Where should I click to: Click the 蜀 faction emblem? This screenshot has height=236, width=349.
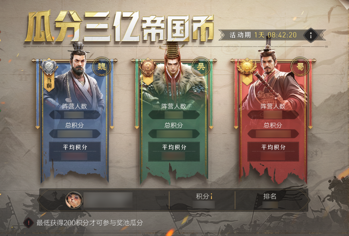pyautogui.click(x=300, y=66)
